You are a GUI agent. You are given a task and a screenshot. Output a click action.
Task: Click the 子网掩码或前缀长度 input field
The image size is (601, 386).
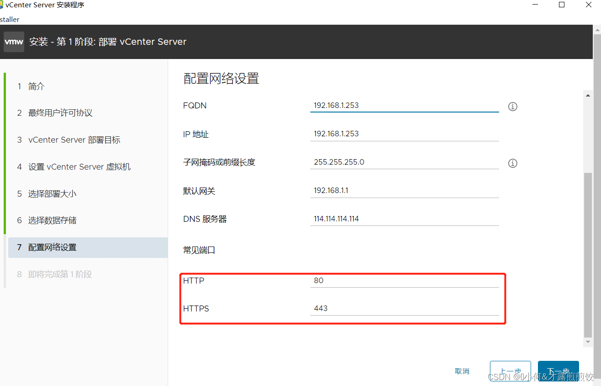point(404,162)
